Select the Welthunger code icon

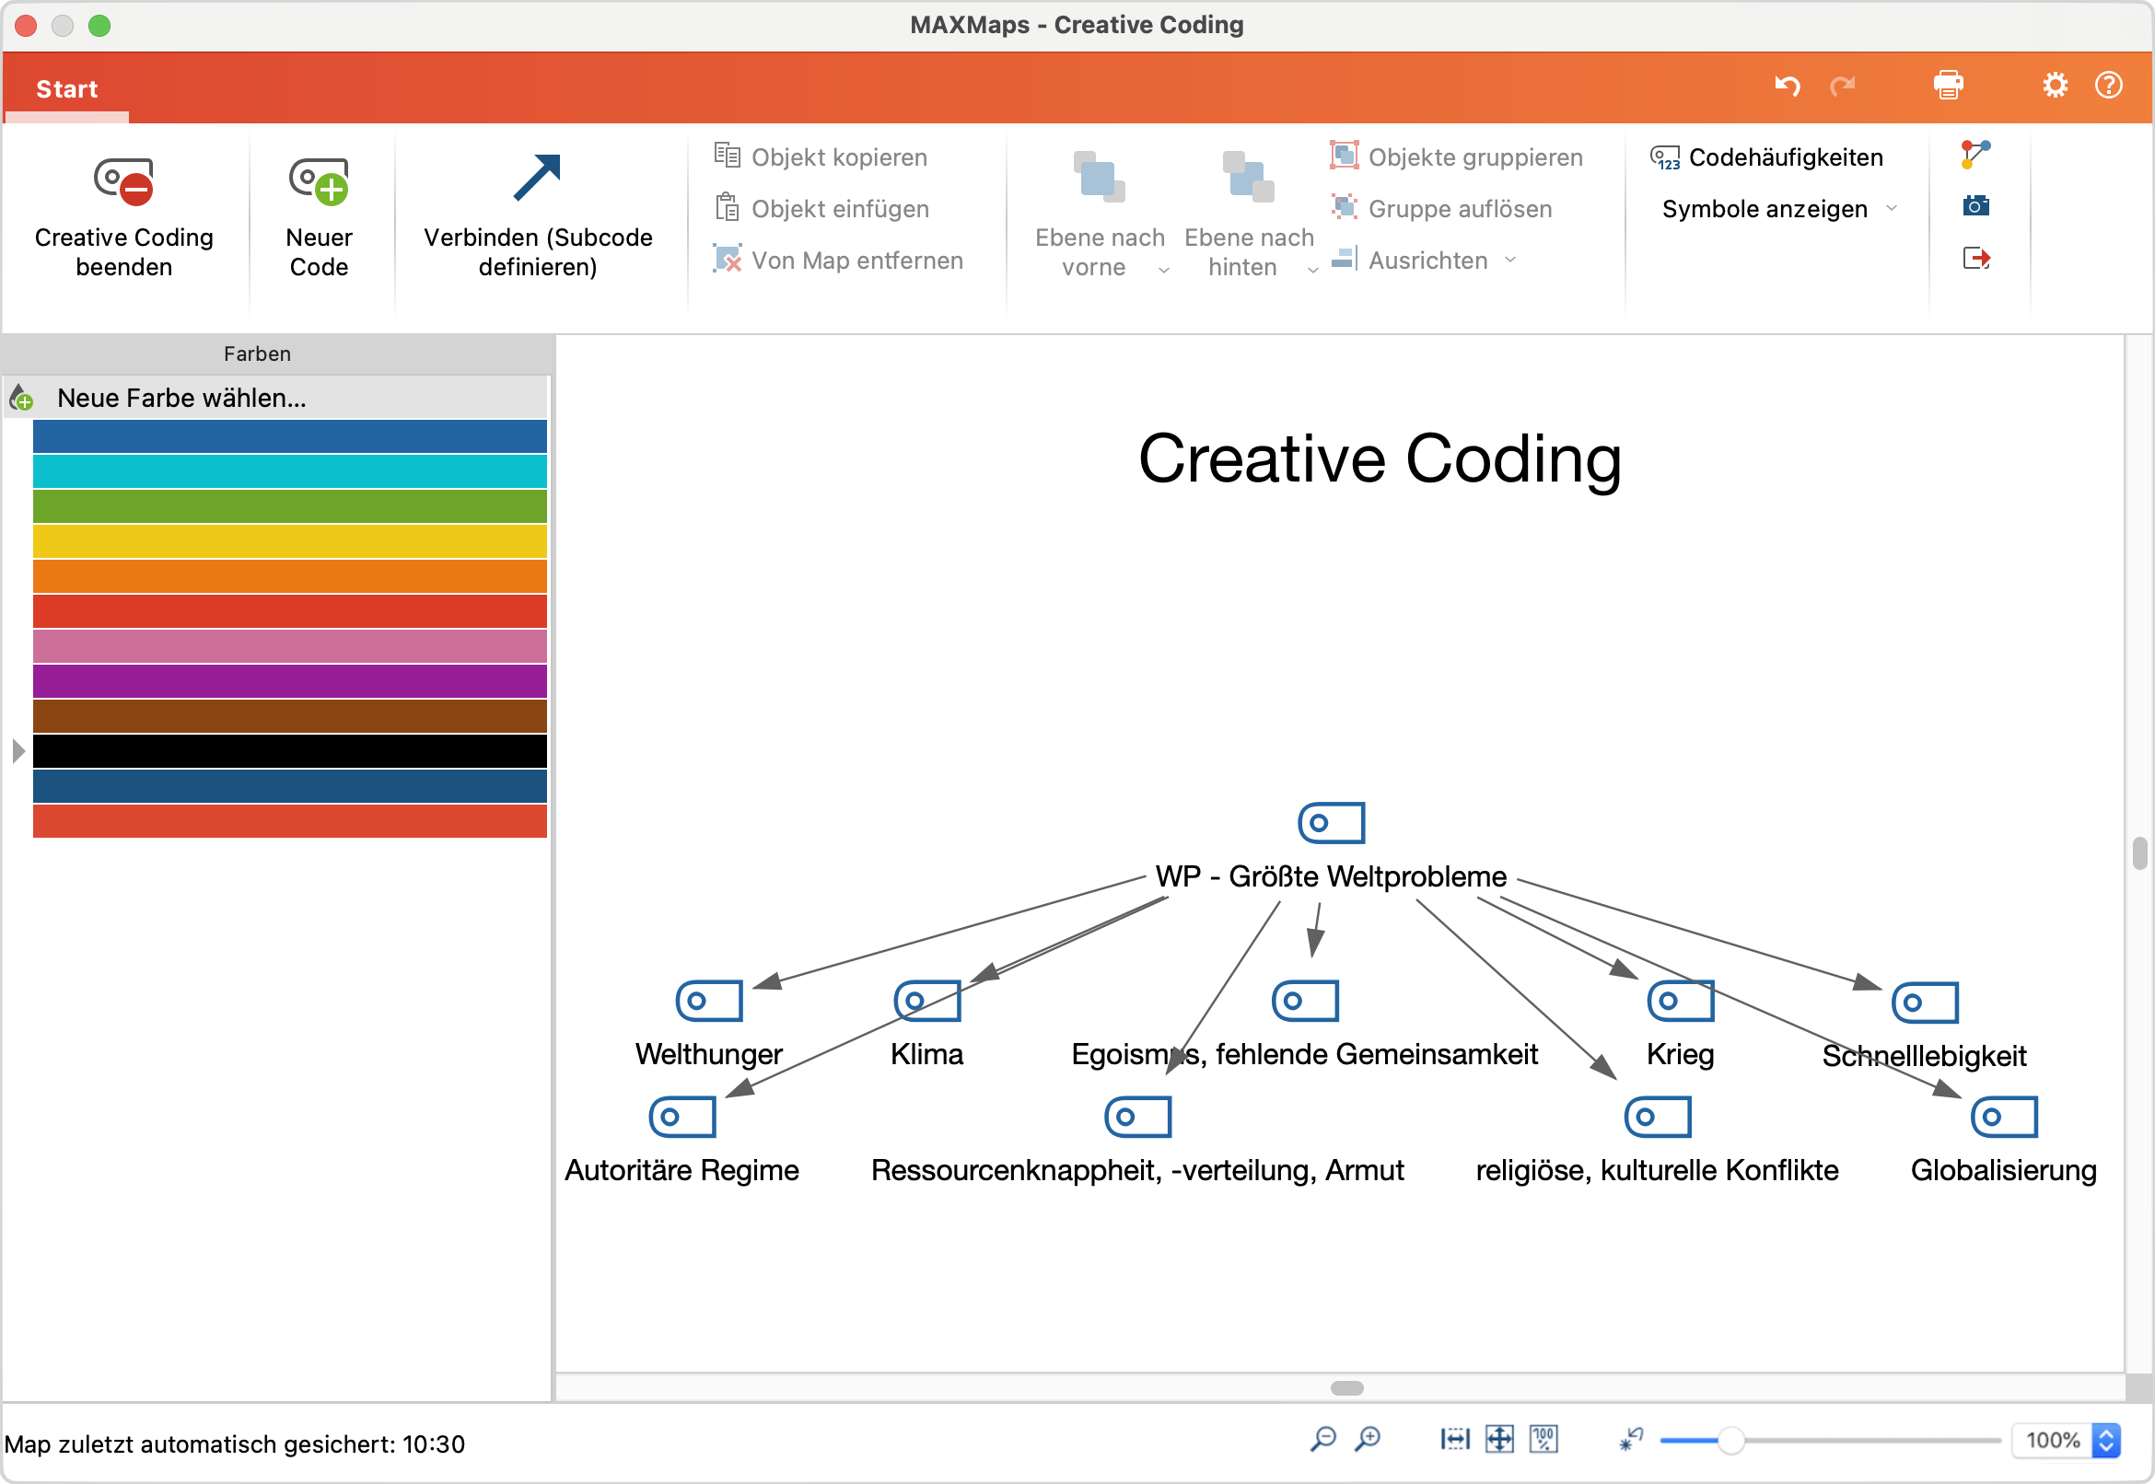[x=709, y=1002]
